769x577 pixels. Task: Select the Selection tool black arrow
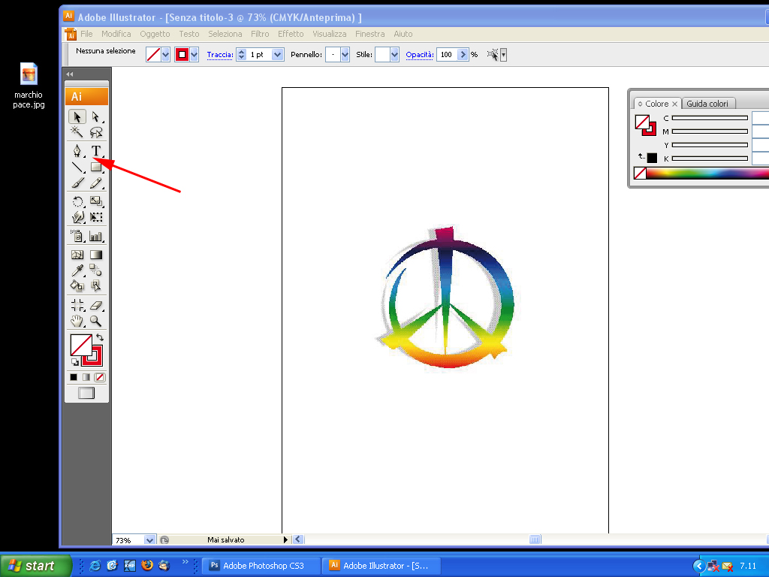pyautogui.click(x=77, y=116)
